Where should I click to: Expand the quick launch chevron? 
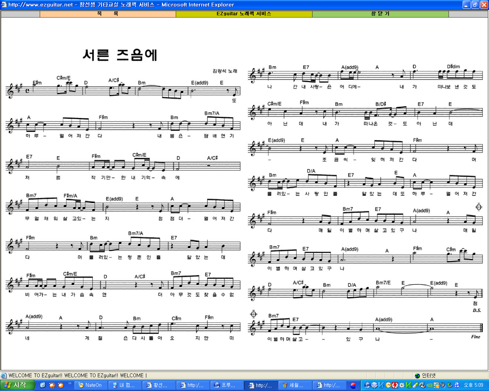70,384
